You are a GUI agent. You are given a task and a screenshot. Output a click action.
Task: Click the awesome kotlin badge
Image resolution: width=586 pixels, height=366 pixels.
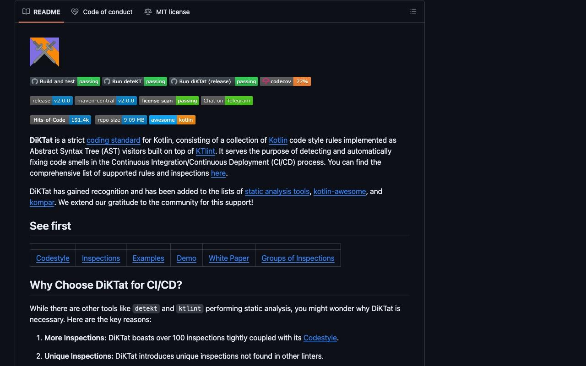(x=172, y=120)
